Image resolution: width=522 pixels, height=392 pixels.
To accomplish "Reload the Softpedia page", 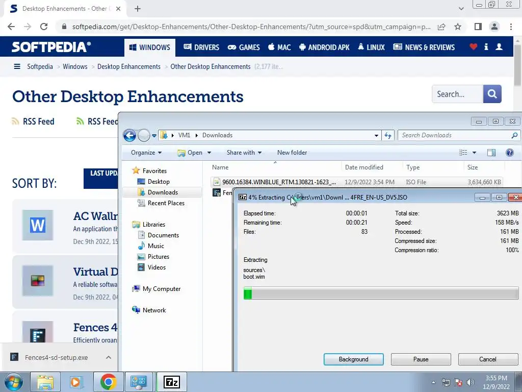I will (x=44, y=27).
